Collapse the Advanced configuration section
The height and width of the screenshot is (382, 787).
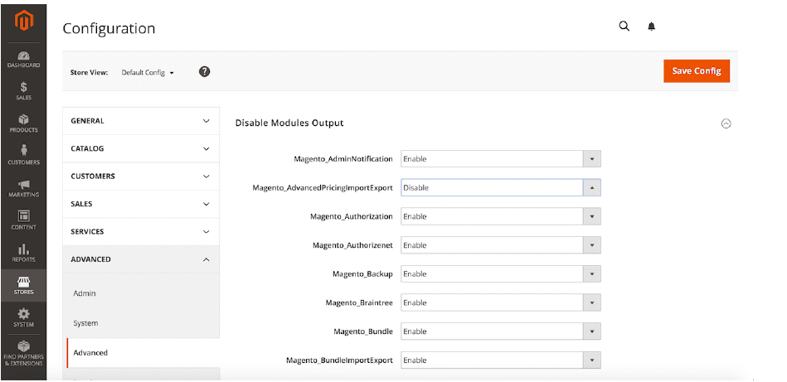(141, 259)
